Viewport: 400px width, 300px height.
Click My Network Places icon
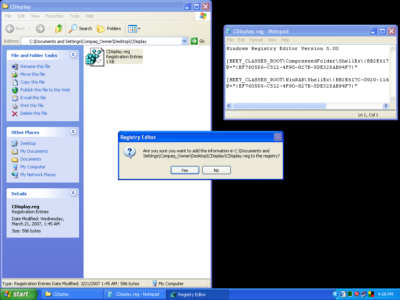tap(15, 175)
